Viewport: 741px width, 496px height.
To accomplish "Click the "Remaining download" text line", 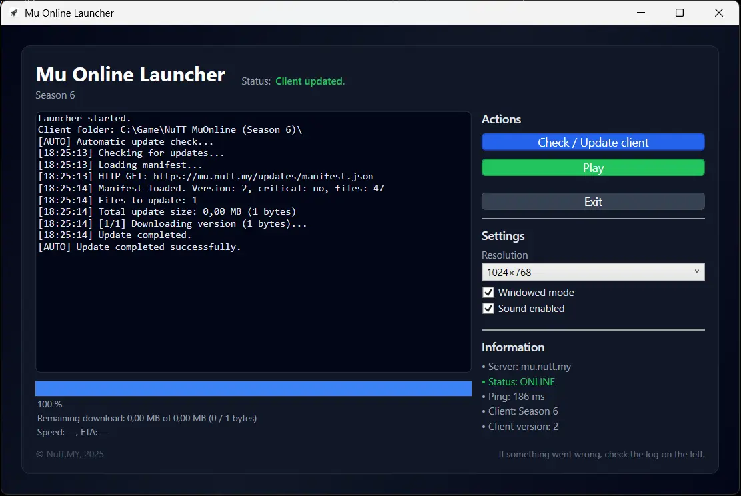I will tap(147, 419).
